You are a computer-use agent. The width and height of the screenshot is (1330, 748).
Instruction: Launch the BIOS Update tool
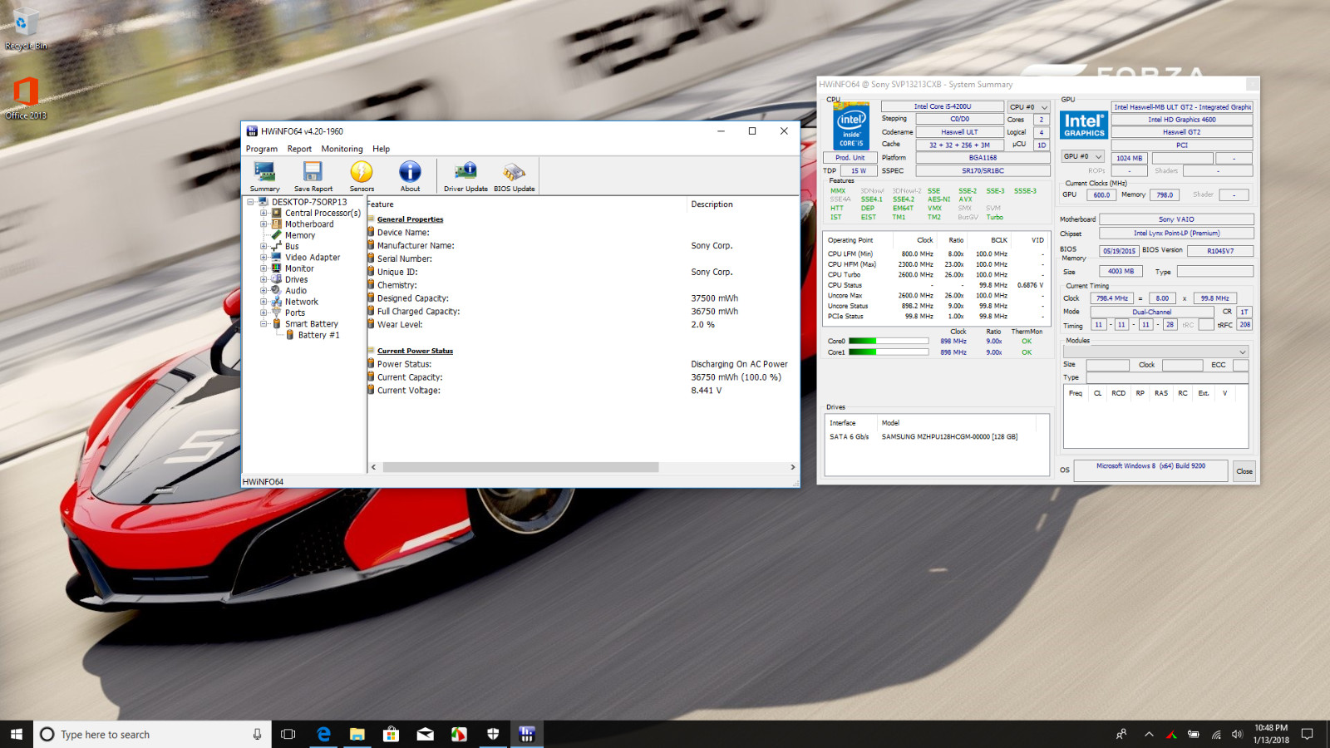514,176
